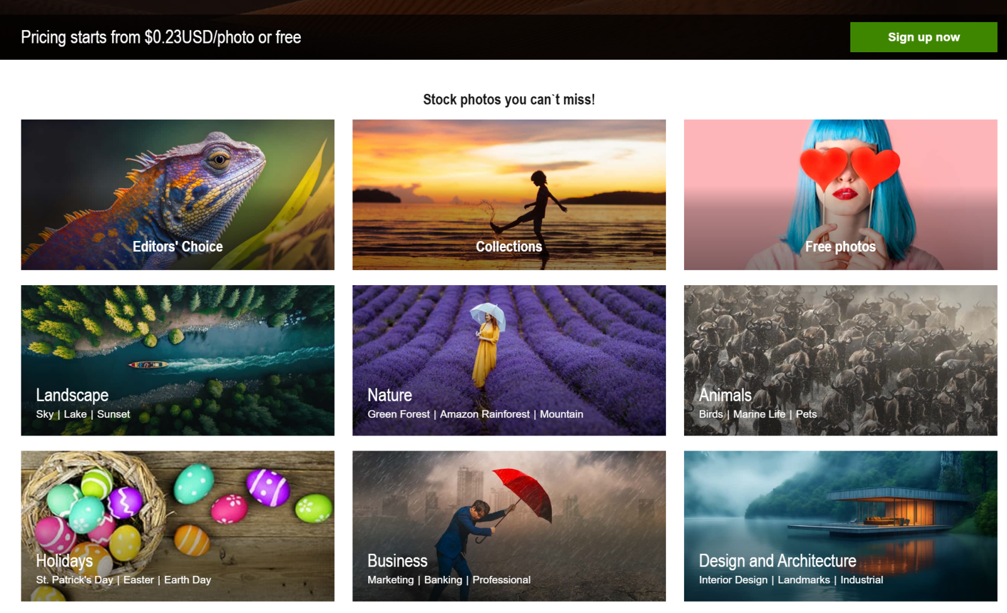Select the Amazon Rainforest link
The width and height of the screenshot is (1007, 613).
point(485,414)
